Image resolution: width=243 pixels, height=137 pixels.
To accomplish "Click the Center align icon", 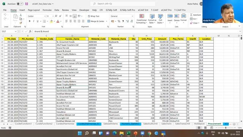I will tap(71, 21).
